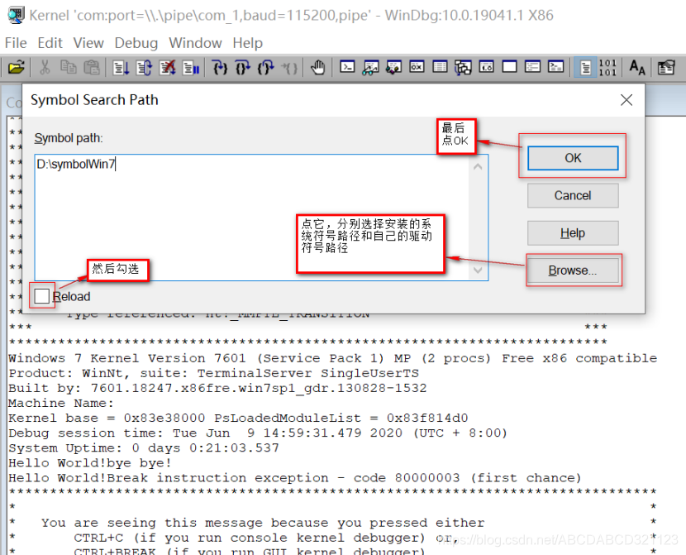Click the 'System Uptime: 0 days' line
The image size is (686, 555).
[144, 447]
